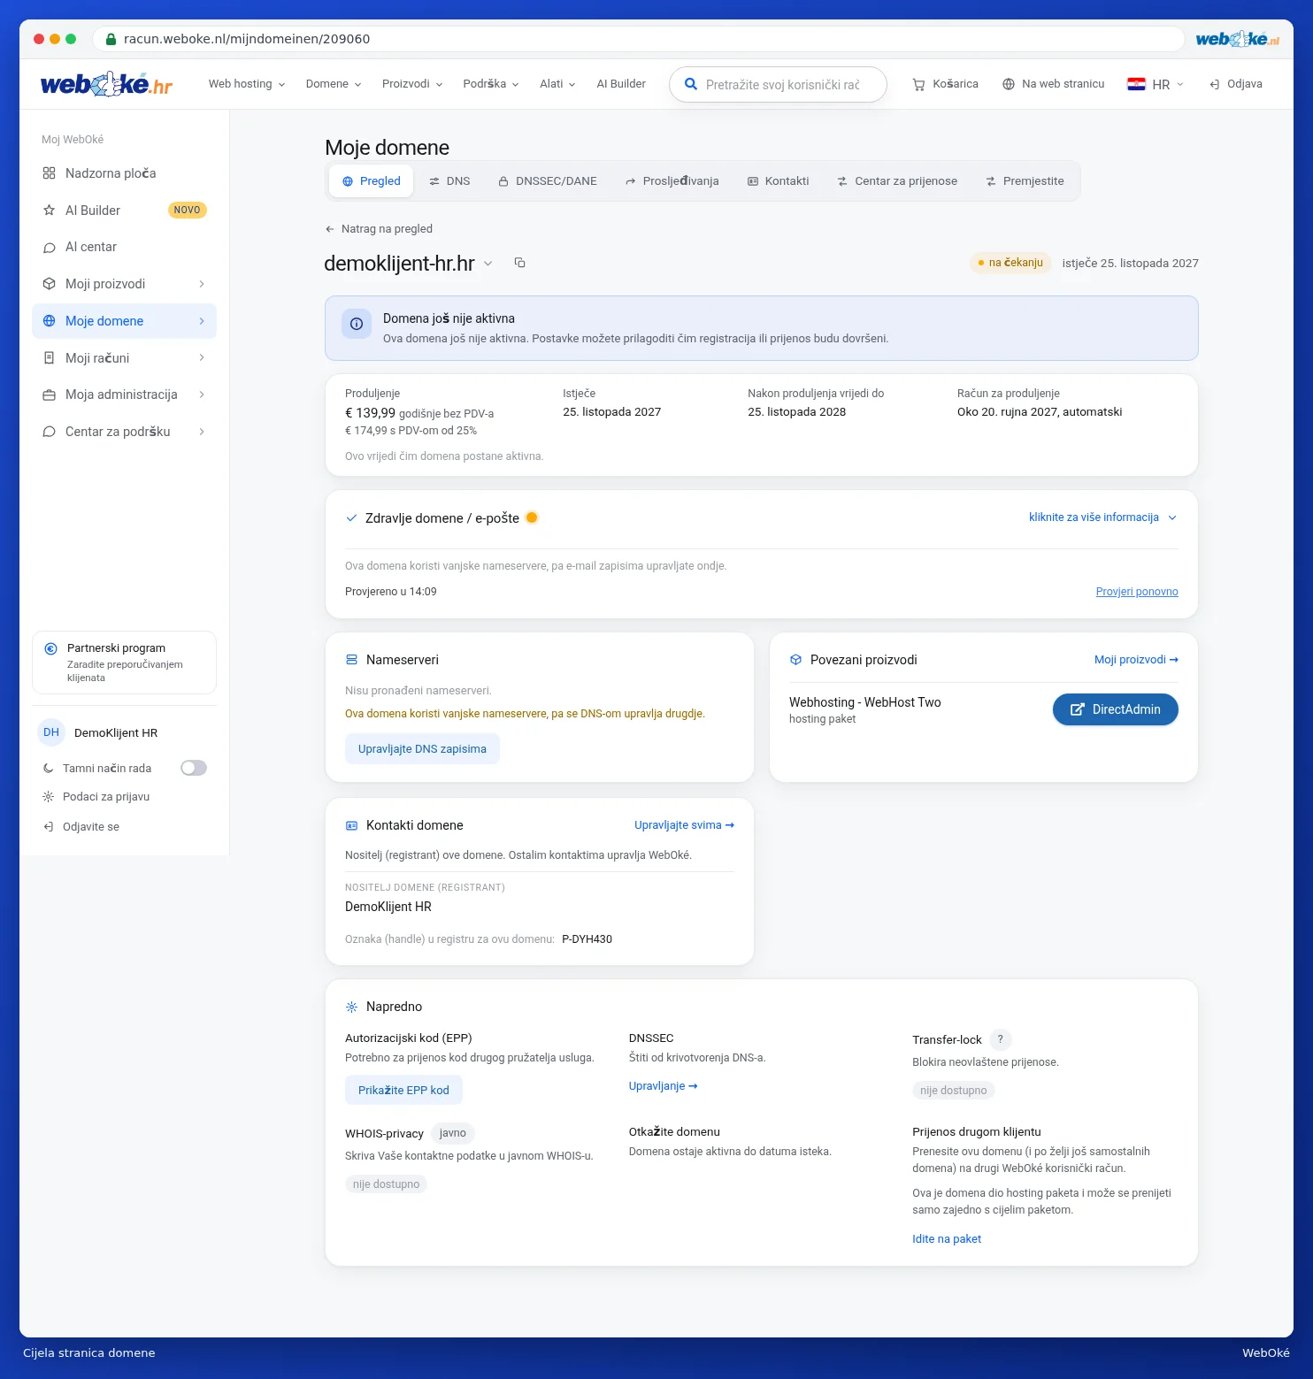Click the Idite na paket link
The width and height of the screenshot is (1313, 1379).
pos(947,1239)
